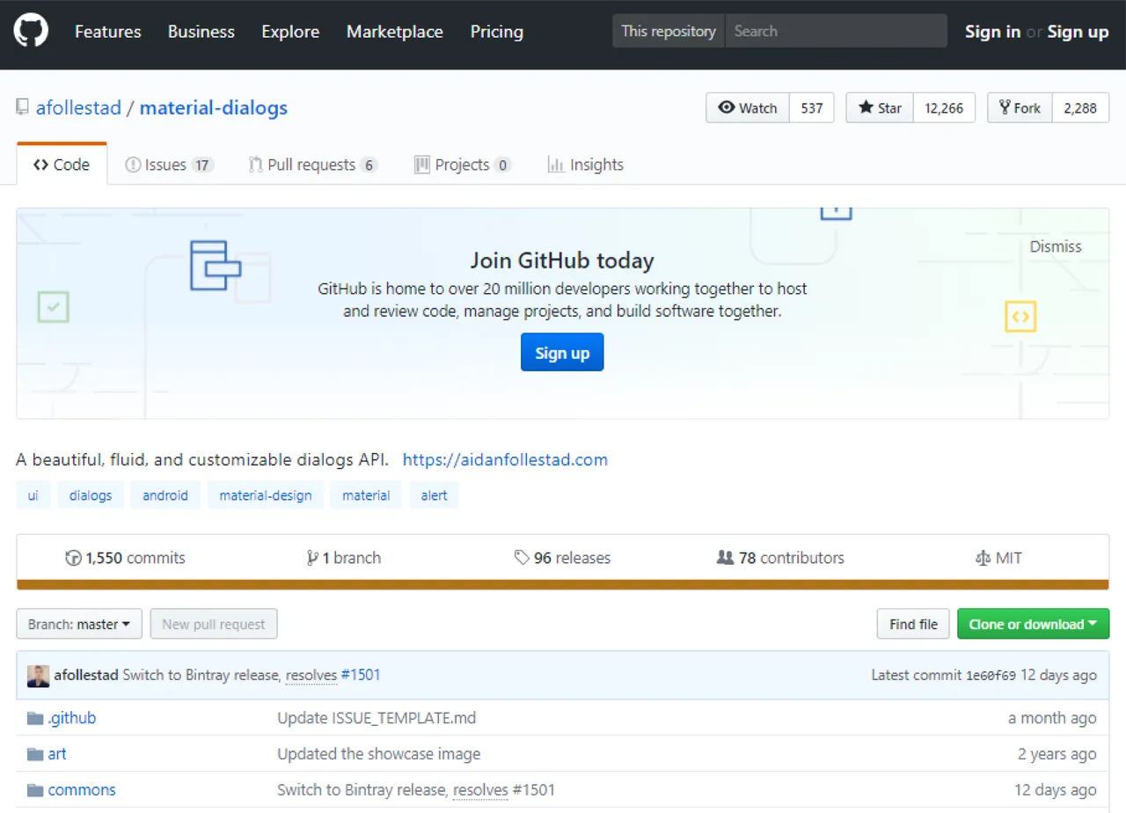Viewport: 1126px width, 813px height.
Task: Select the material-design topic tag
Action: point(266,495)
